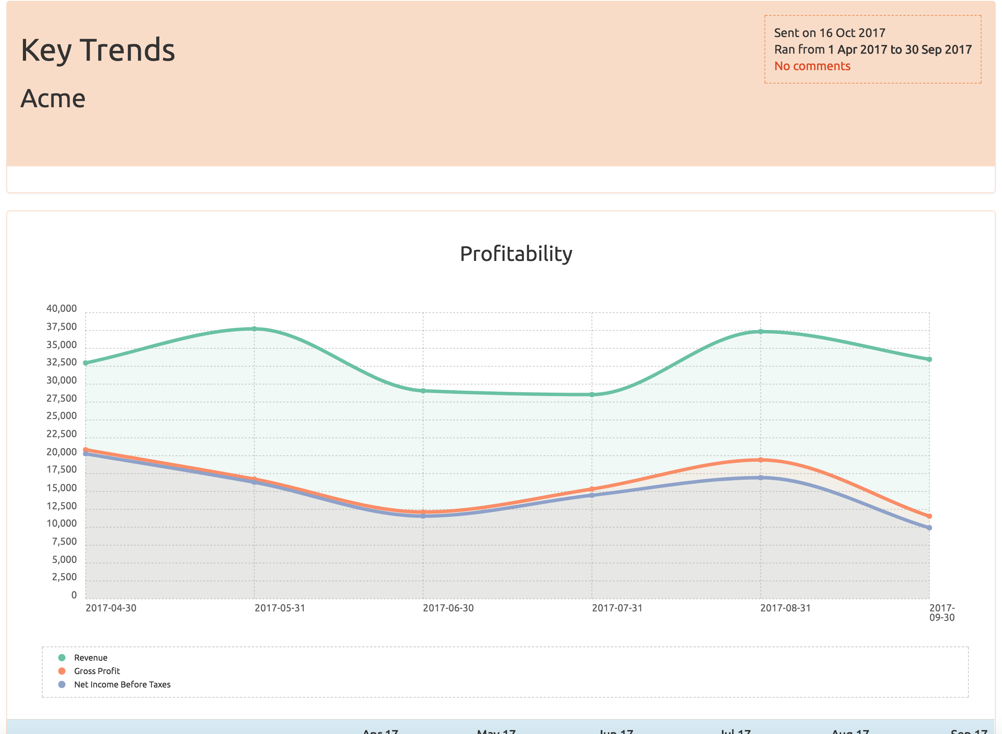Click Net Income point at 2017-09-30
This screenshot has width=1002, height=734.
click(929, 528)
